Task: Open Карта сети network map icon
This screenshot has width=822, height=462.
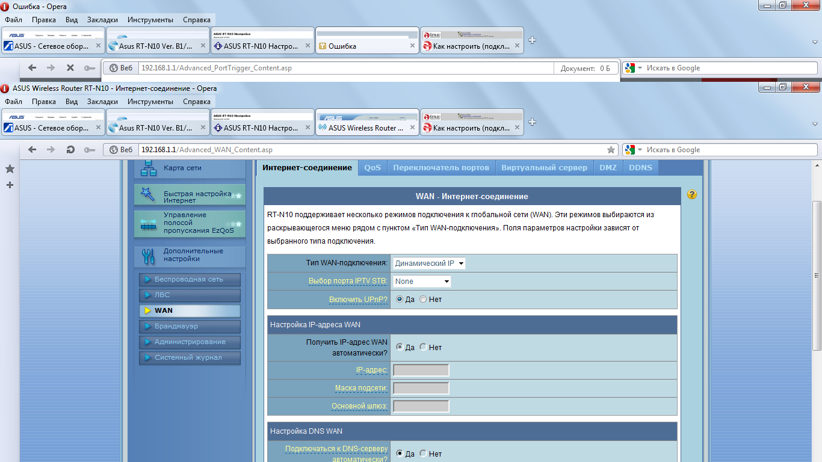Action: [148, 168]
